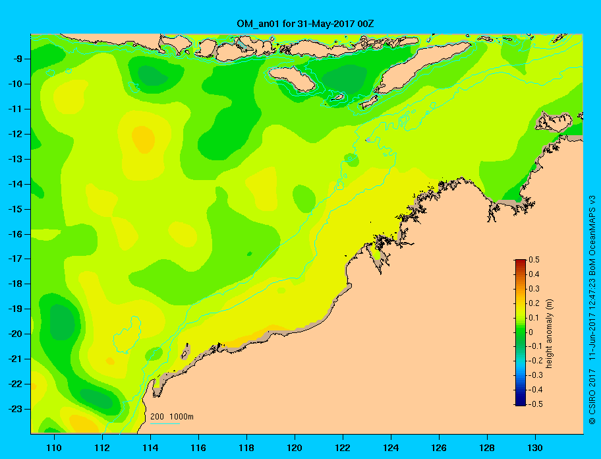Click the 0 value on the colorbar

[531, 332]
